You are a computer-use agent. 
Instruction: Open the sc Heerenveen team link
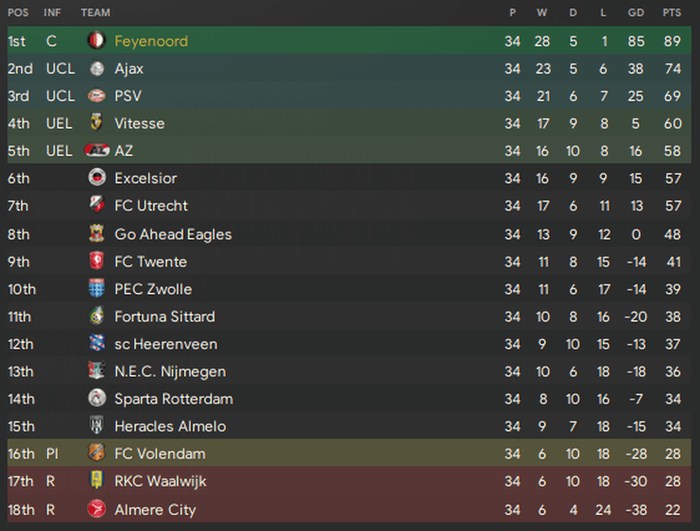pos(166,344)
